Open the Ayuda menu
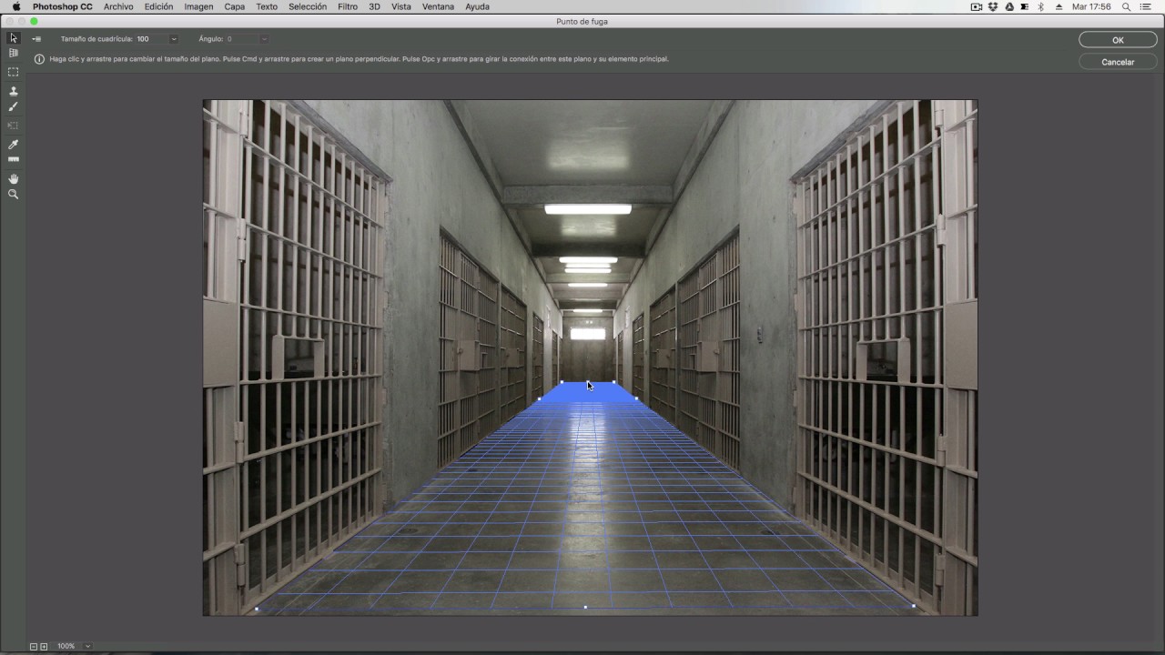 point(477,6)
